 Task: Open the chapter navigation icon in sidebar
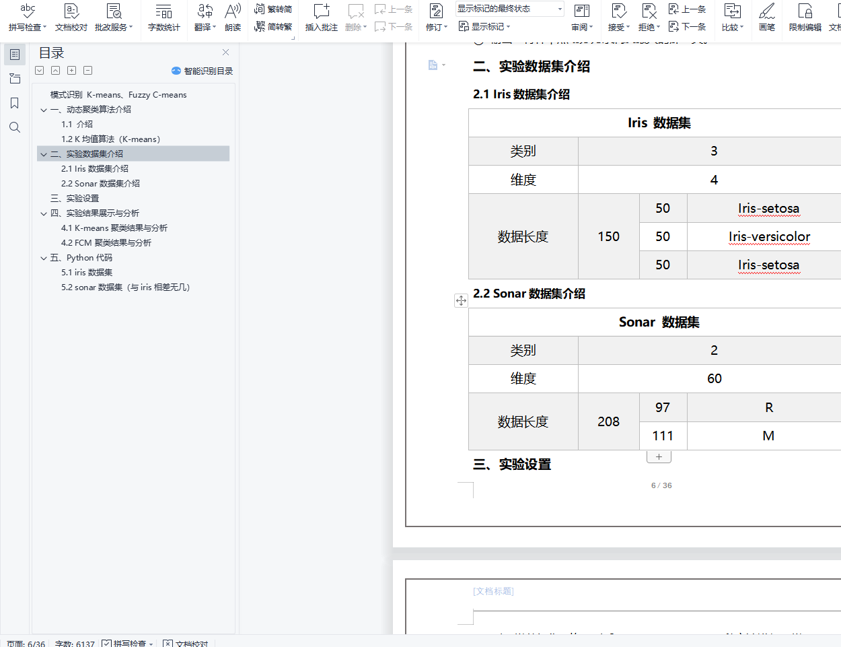click(15, 79)
